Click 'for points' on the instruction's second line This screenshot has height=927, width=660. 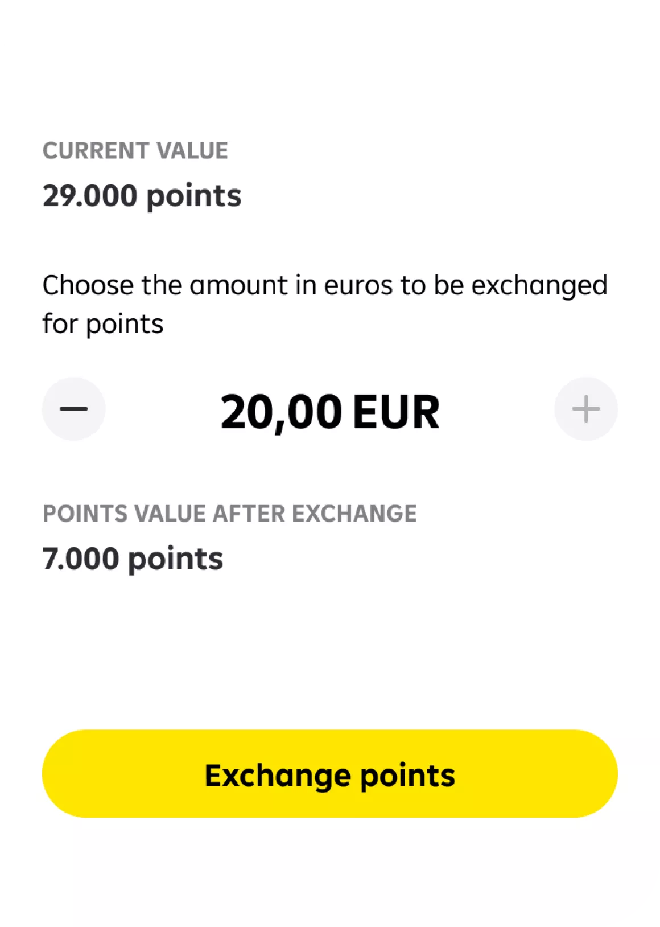tap(103, 324)
